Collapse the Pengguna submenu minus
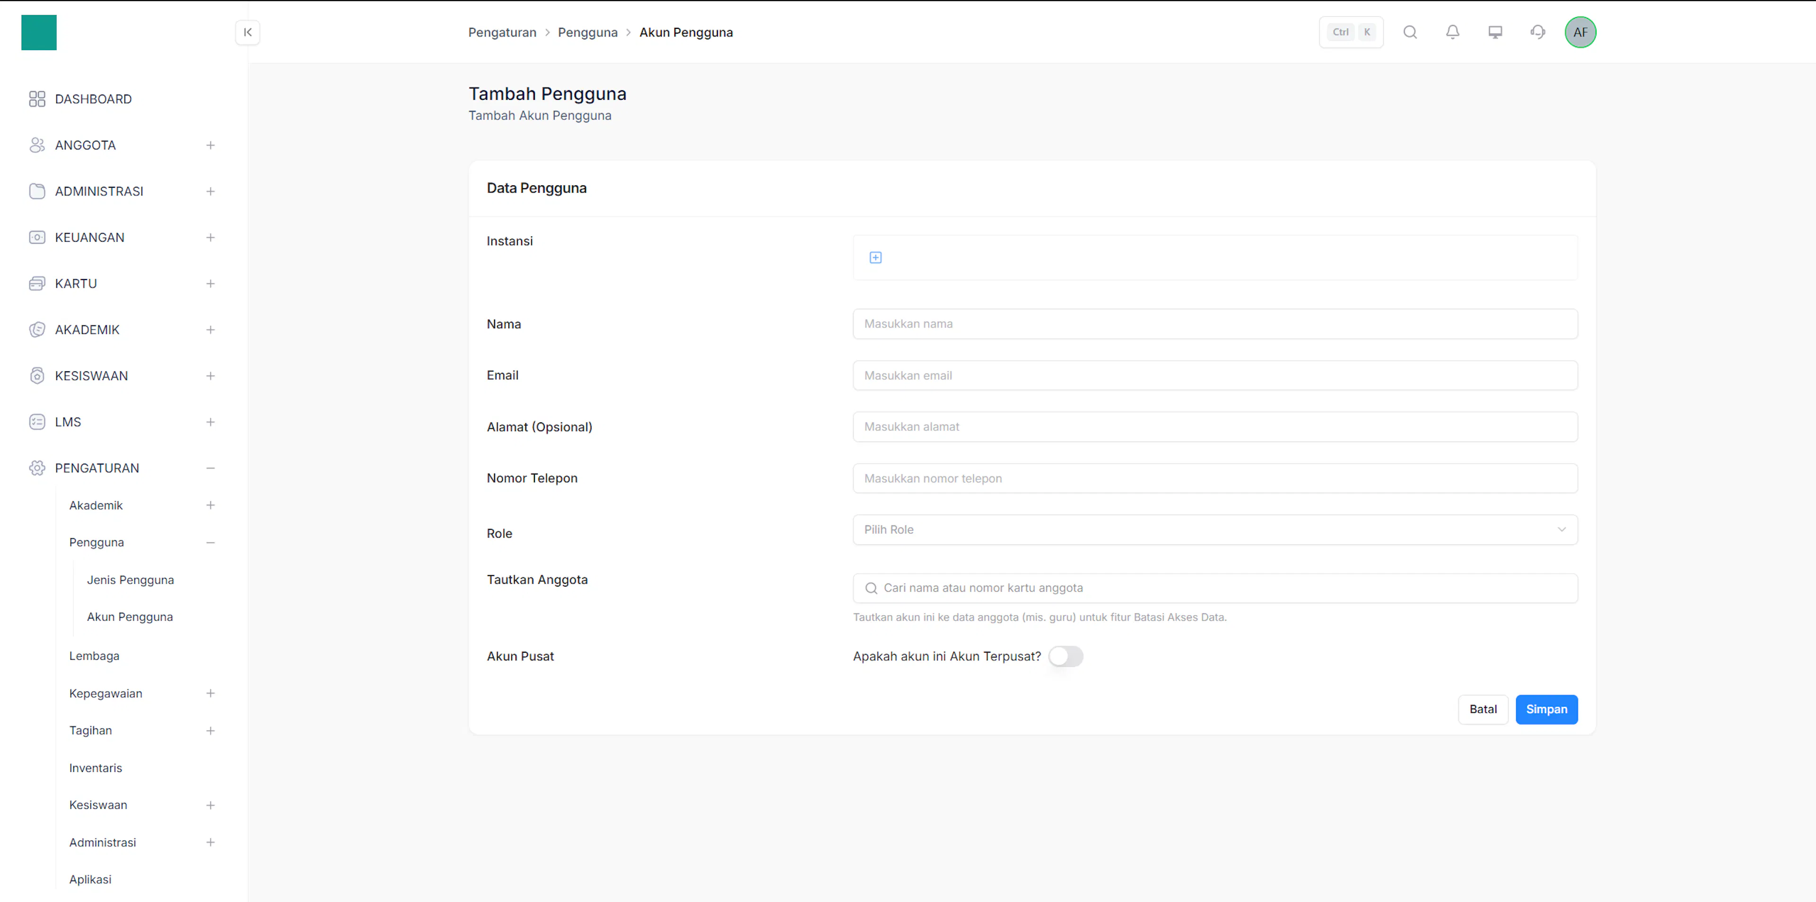The height and width of the screenshot is (902, 1816). coord(210,543)
